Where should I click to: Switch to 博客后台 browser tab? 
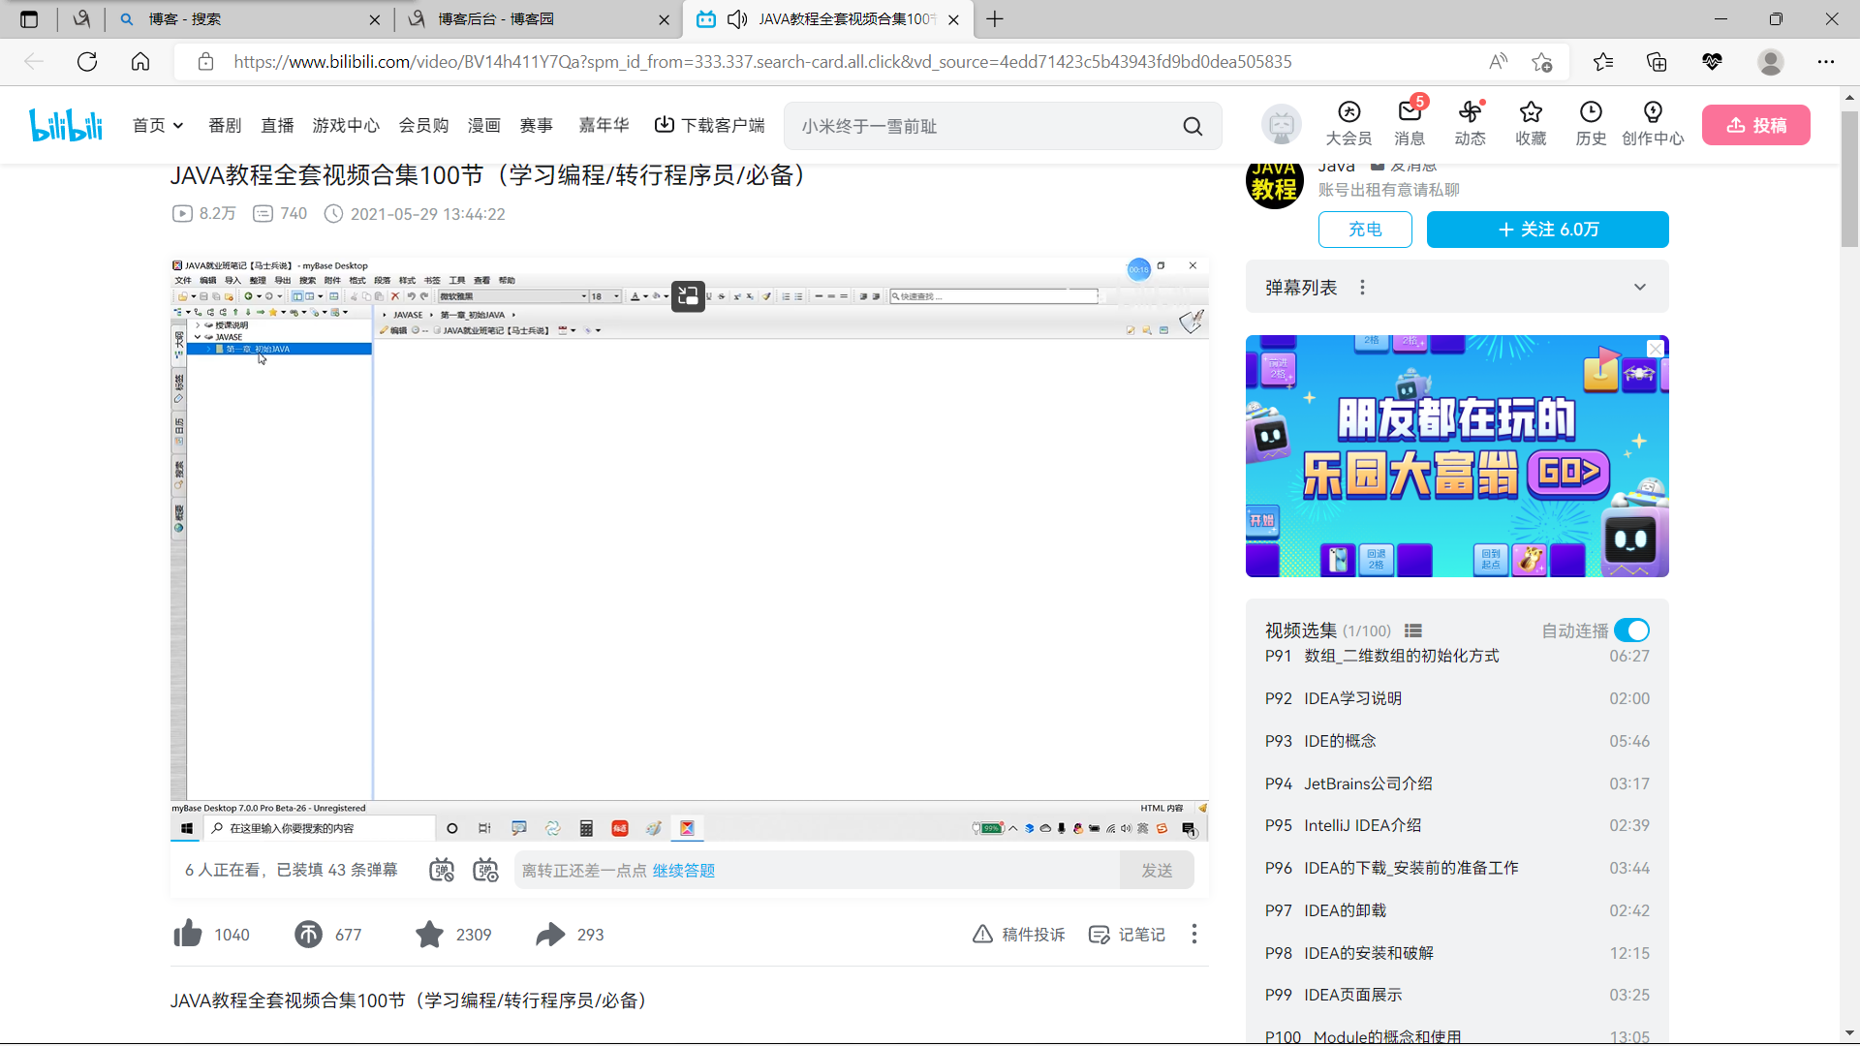coord(496,19)
